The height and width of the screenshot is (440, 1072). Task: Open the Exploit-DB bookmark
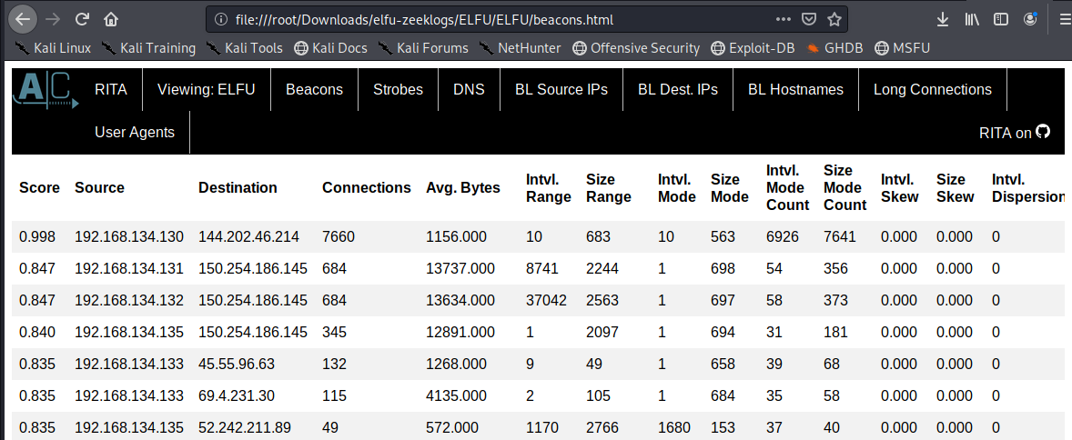point(752,48)
